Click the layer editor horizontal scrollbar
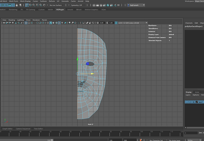 pyautogui.click(x=195, y=127)
